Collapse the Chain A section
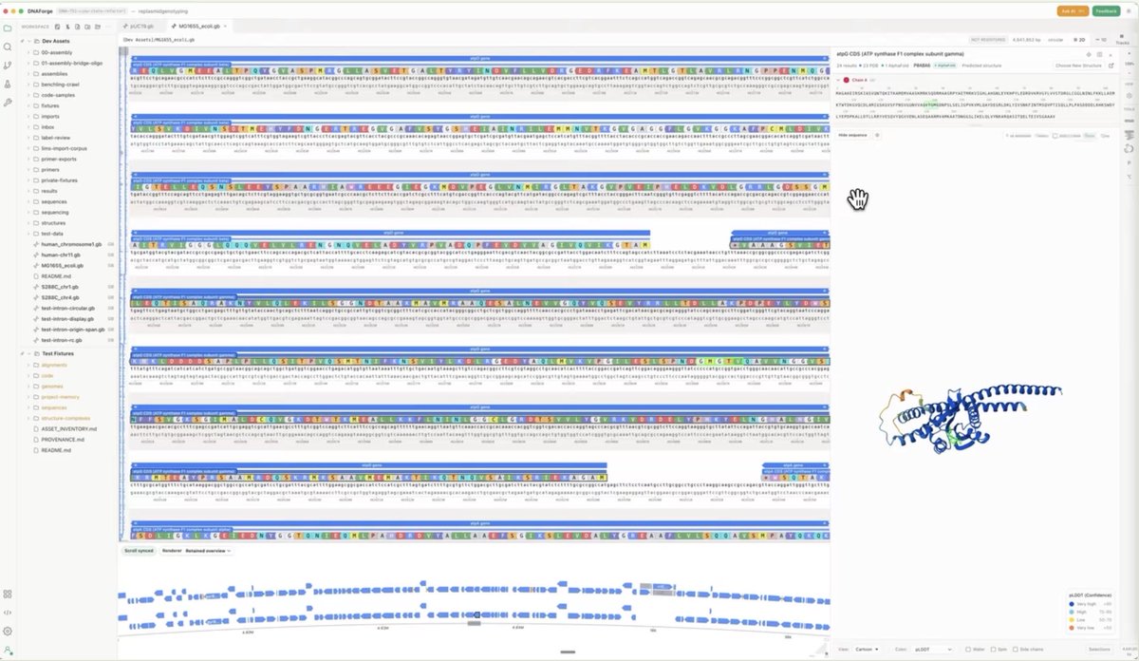Image resolution: width=1139 pixels, height=661 pixels. [838, 80]
